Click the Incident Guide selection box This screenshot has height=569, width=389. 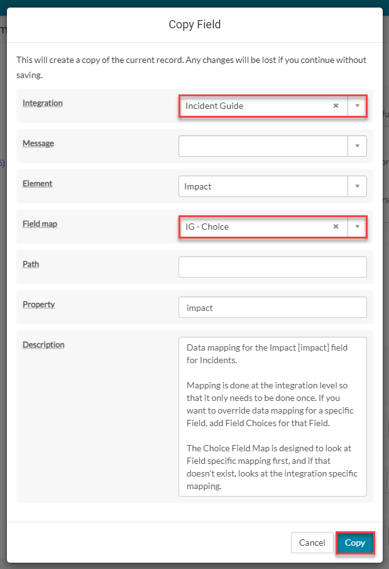255,106
